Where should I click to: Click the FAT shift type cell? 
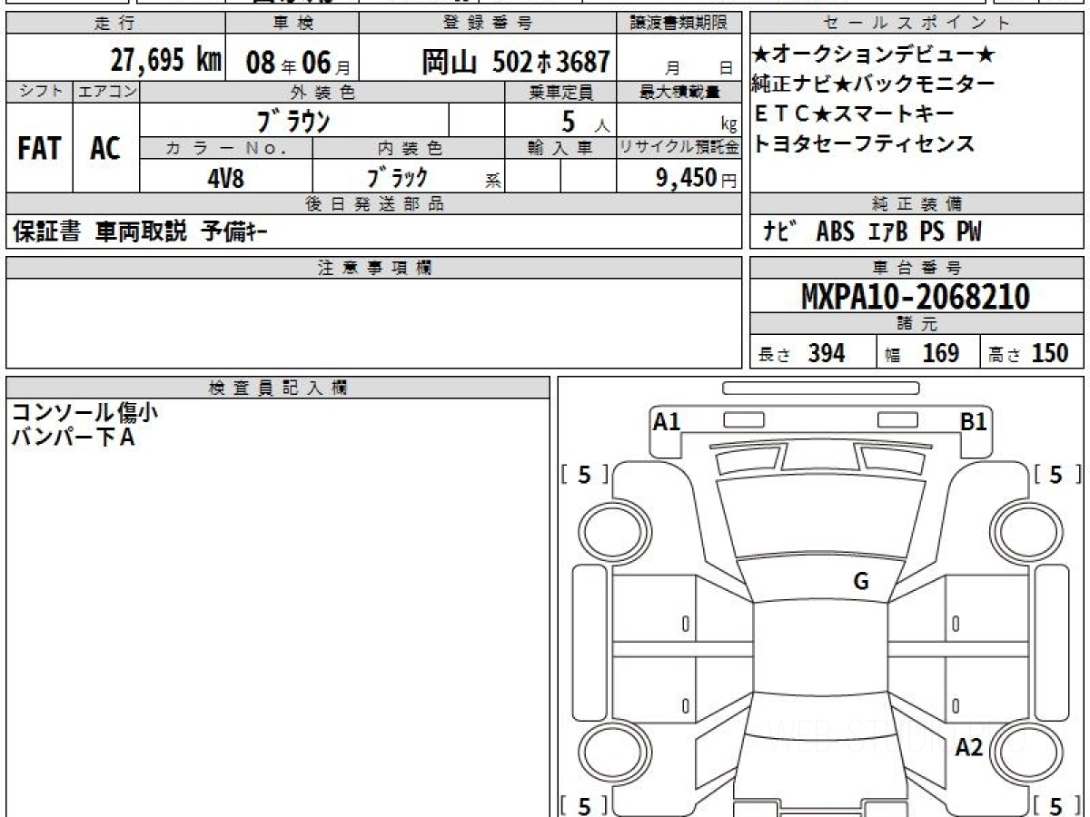39,149
